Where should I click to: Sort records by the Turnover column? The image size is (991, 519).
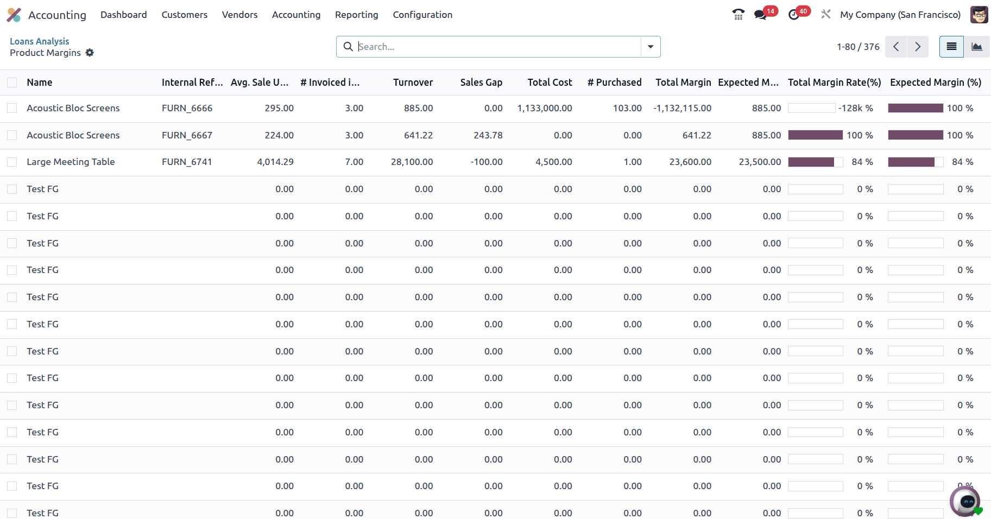coord(413,82)
